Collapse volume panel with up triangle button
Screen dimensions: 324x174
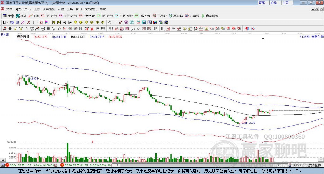(x=3, y=160)
